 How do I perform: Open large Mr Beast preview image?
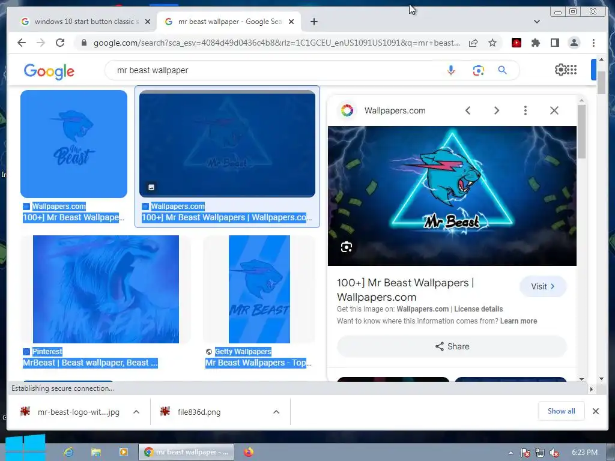click(x=452, y=196)
